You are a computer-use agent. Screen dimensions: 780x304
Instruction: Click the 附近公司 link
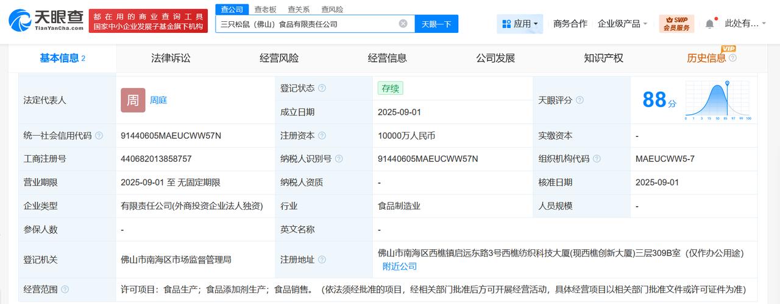[x=400, y=266]
